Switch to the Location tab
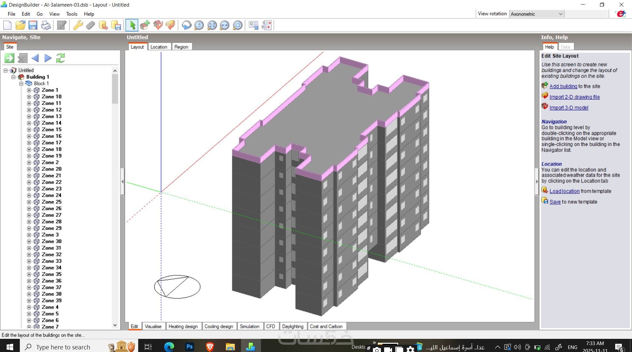This screenshot has height=352, width=632. point(159,47)
